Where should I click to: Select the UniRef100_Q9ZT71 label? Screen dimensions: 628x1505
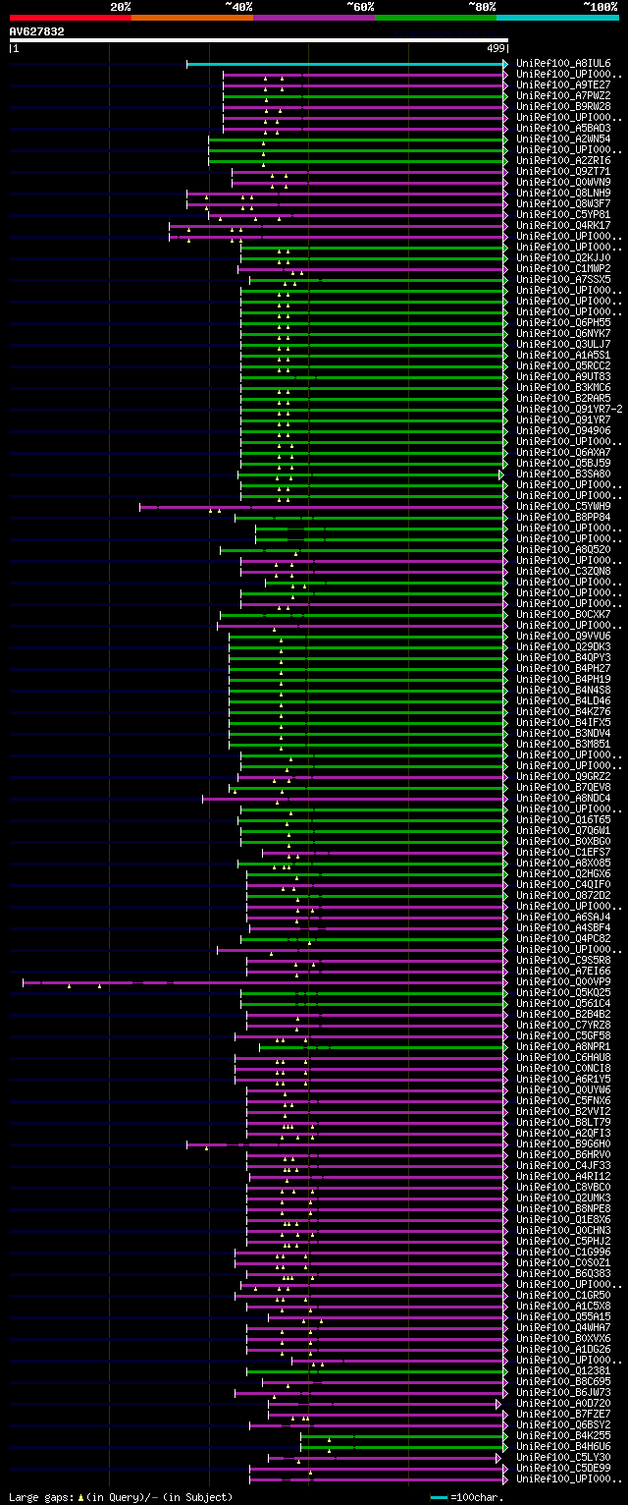click(x=563, y=172)
